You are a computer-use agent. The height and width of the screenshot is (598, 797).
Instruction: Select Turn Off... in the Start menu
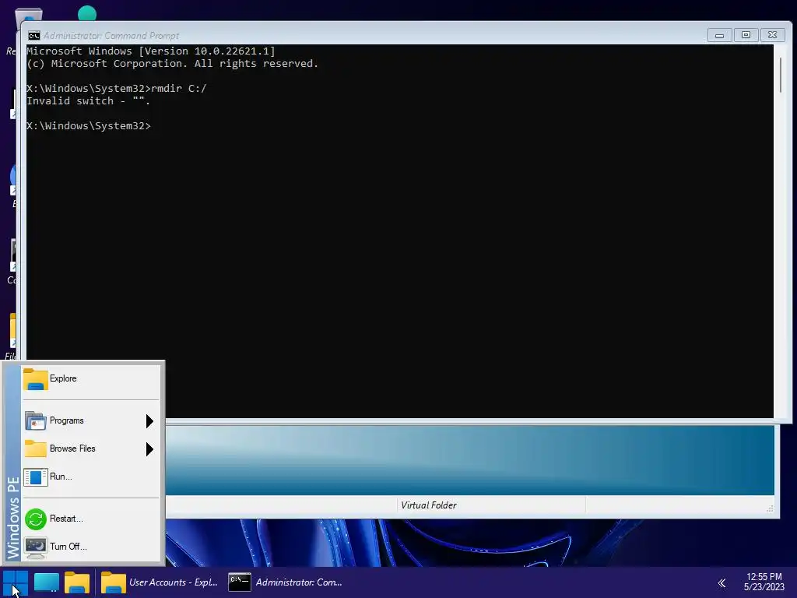tap(90, 547)
